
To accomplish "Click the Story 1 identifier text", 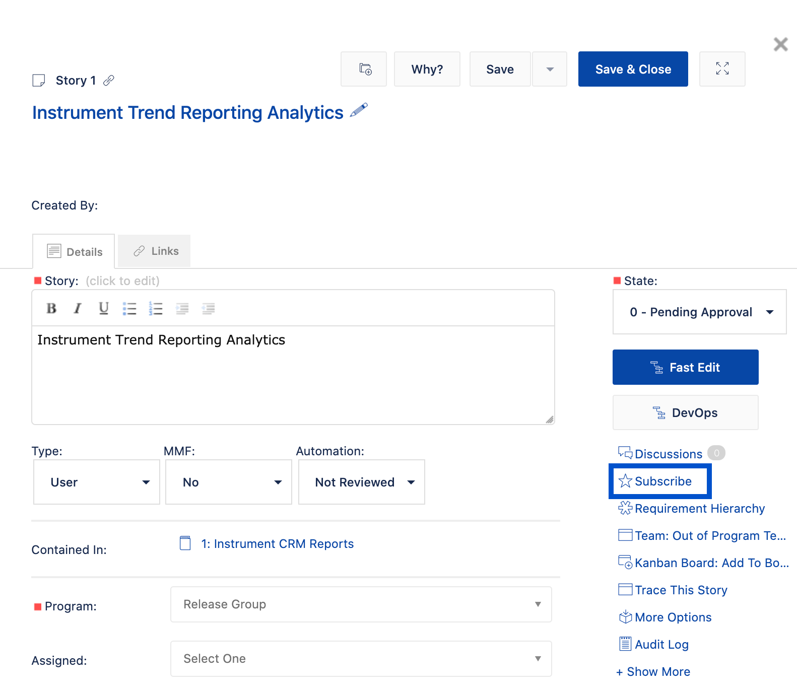I will tap(76, 81).
